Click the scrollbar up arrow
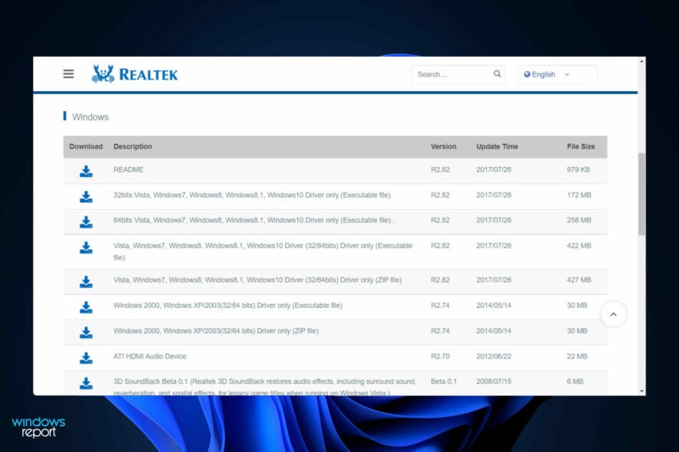Screen dimensions: 679x452 click(x=641, y=61)
